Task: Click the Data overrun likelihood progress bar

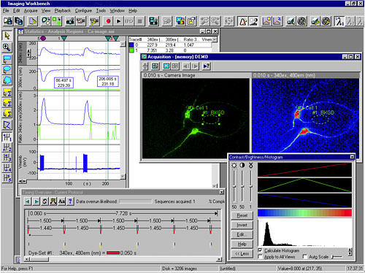Action: [x=136, y=201]
